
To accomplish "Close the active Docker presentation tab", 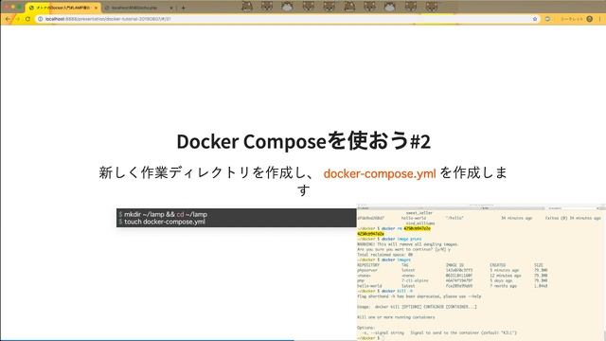I will 96,8.
